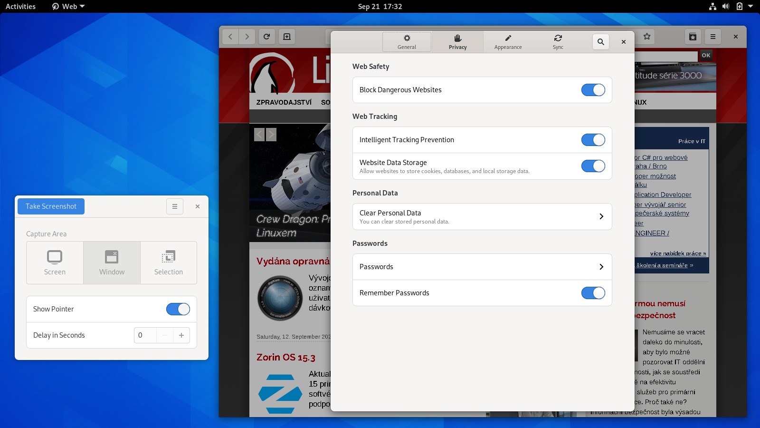760x428 pixels.
Task: Go back in the Web browser
Action: [x=230, y=37]
